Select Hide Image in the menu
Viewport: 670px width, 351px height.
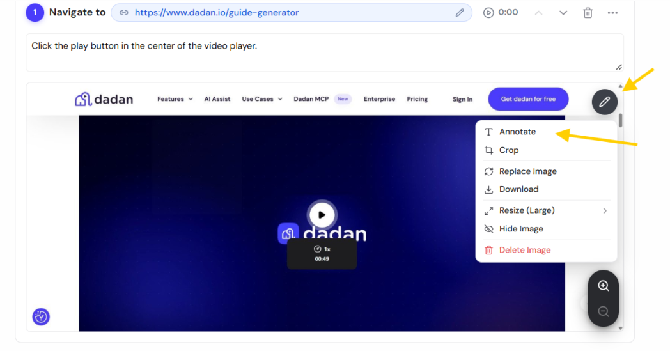pos(546,229)
